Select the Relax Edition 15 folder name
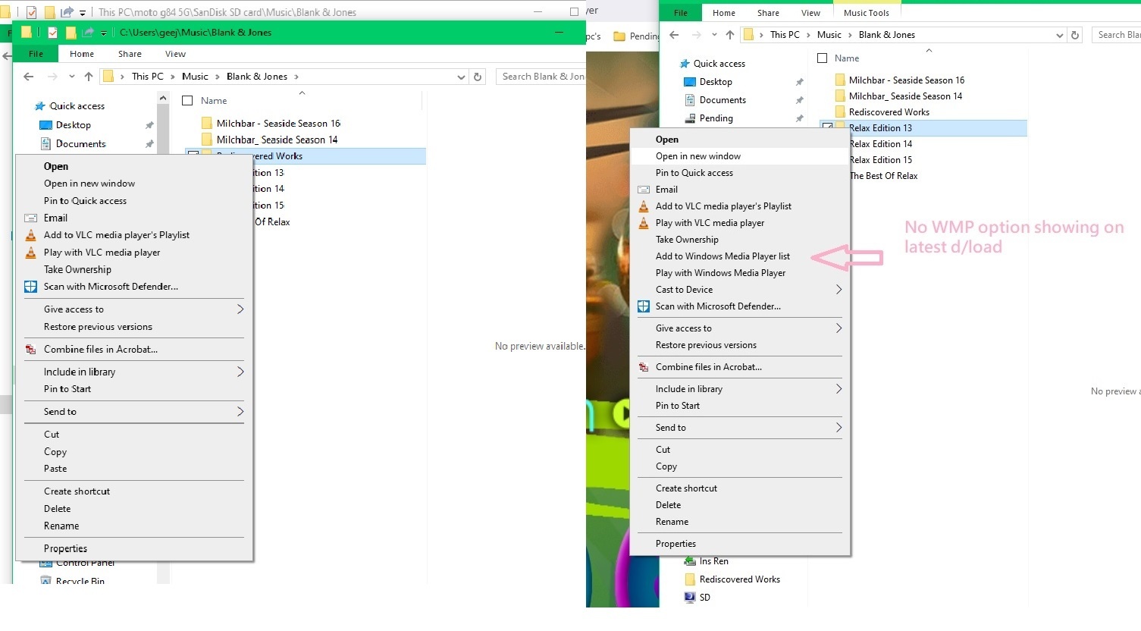Viewport: 1141px width, 631px height. (881, 160)
